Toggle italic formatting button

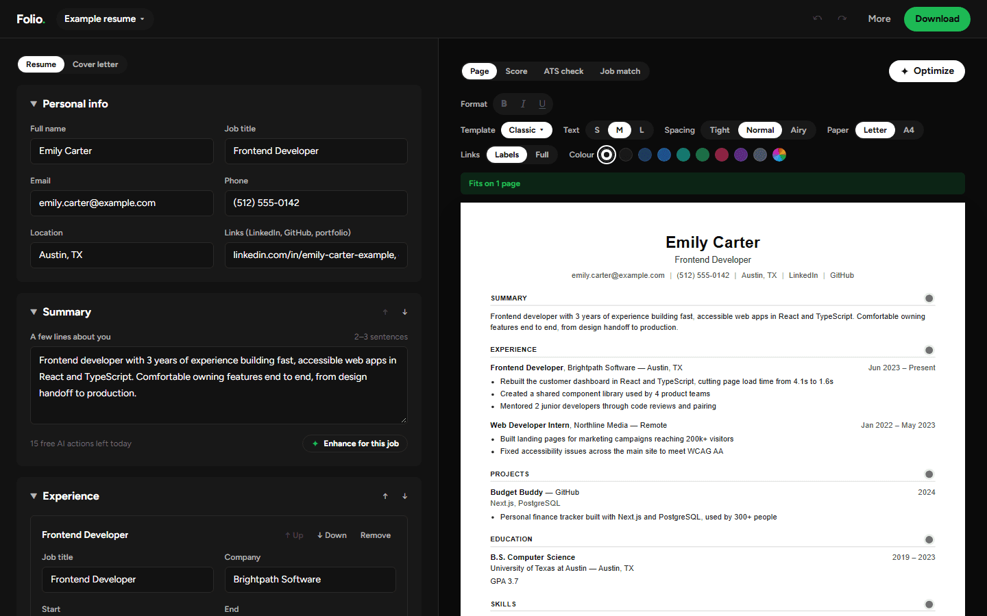(523, 104)
